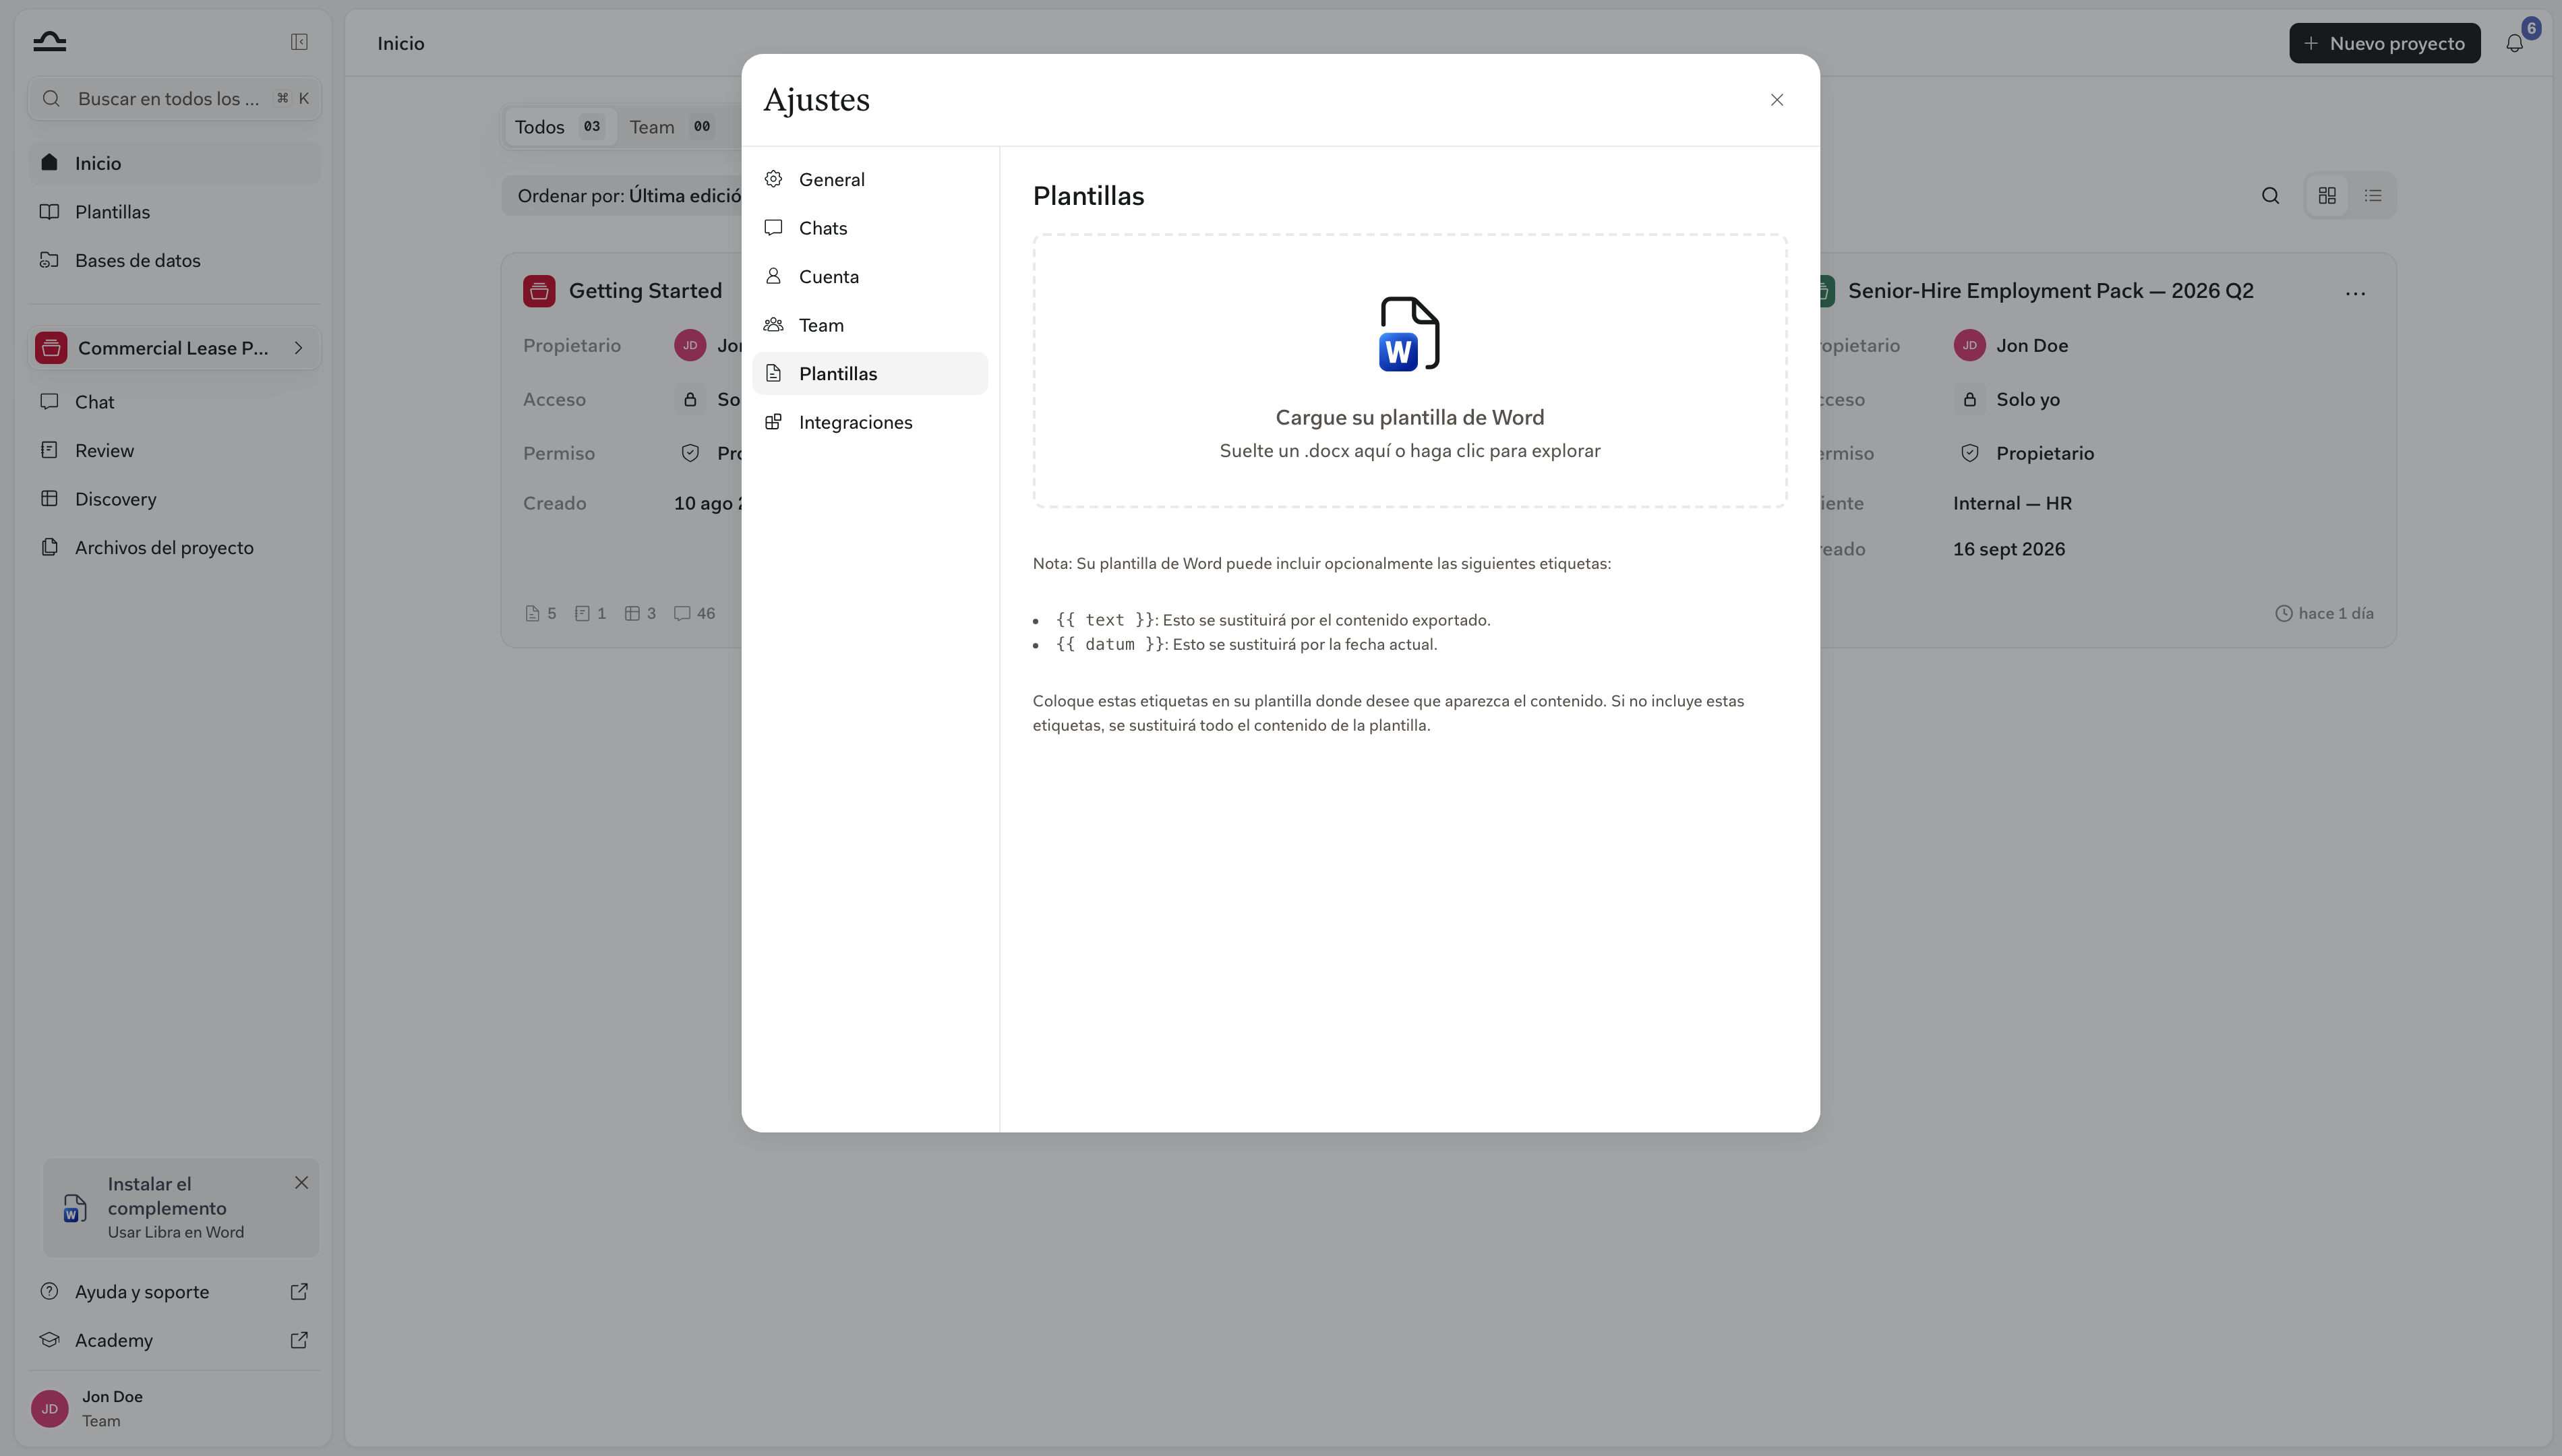Open Chat under Commercial Lease project

pos(174,402)
